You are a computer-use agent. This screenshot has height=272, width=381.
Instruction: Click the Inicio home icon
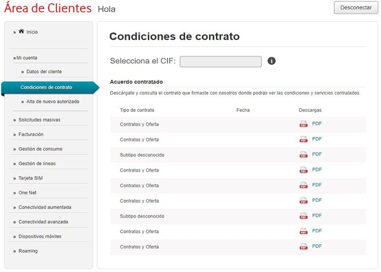coord(21,31)
